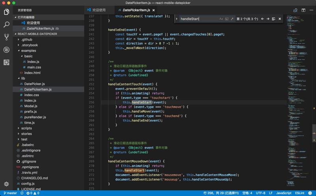
Task: Close the DatePickerItem.js tab
Action: click(x=154, y=10)
